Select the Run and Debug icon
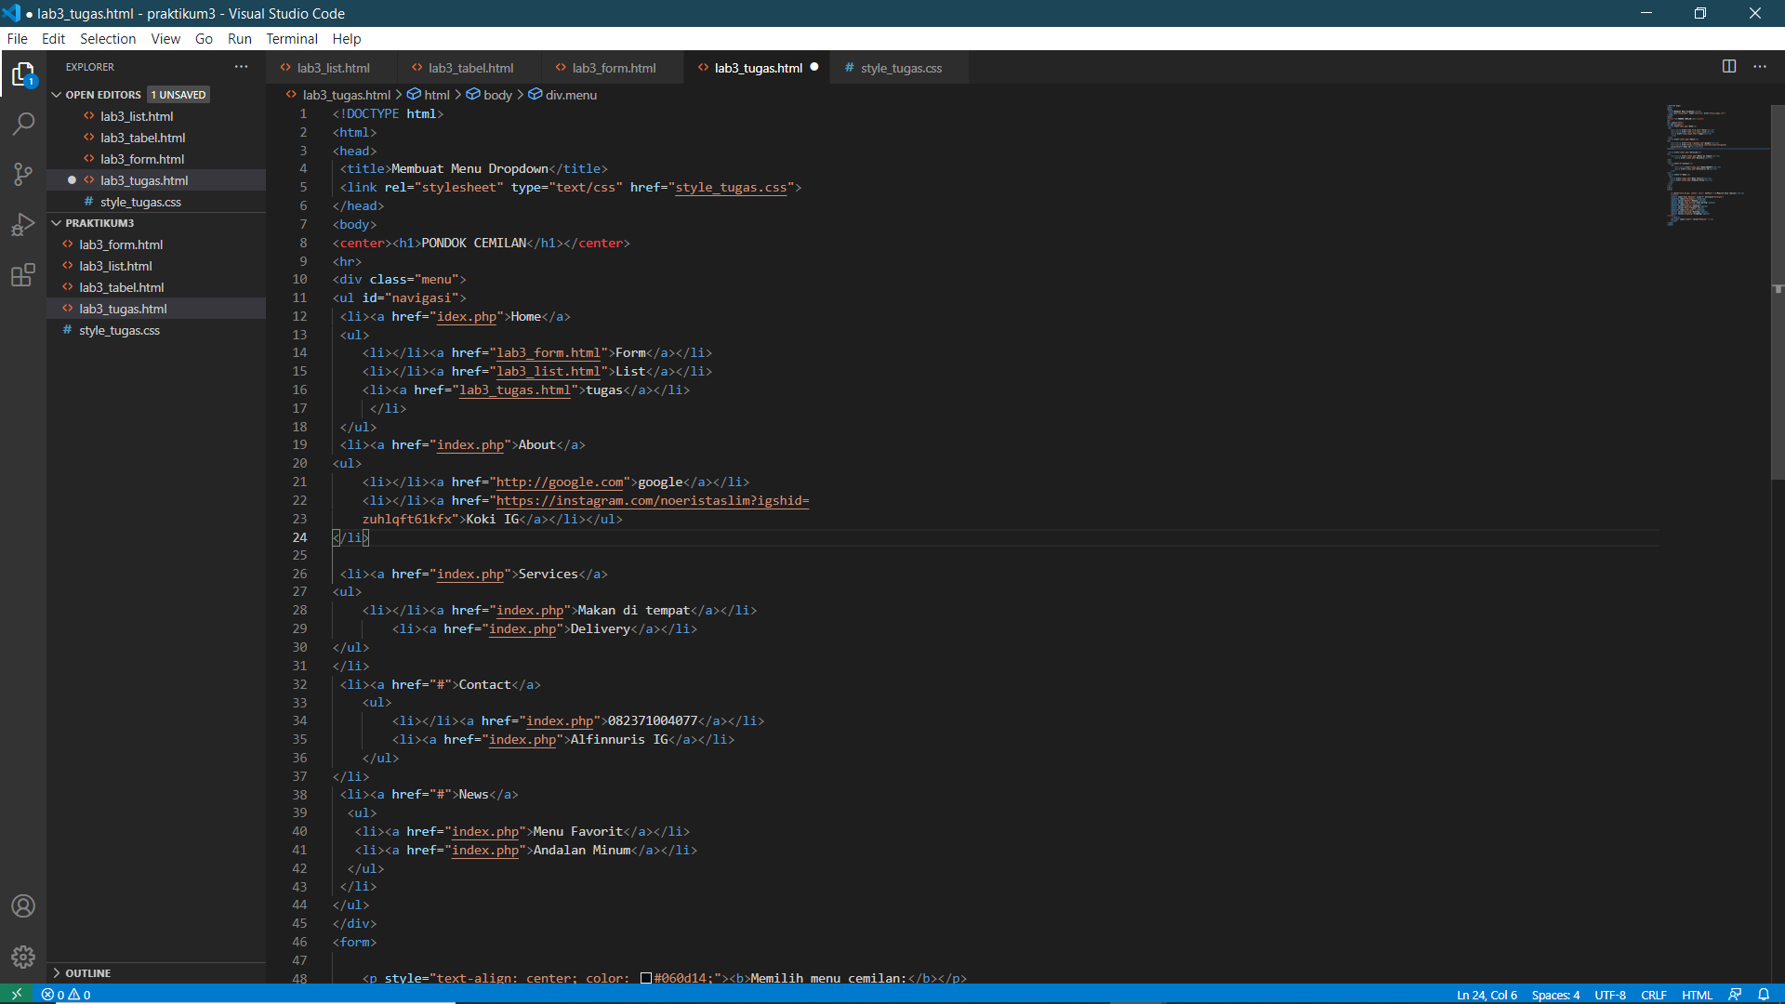Screen dimensions: 1785x1004 (23, 224)
